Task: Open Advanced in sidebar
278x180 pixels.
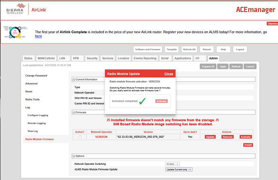Action: click(x=31, y=84)
